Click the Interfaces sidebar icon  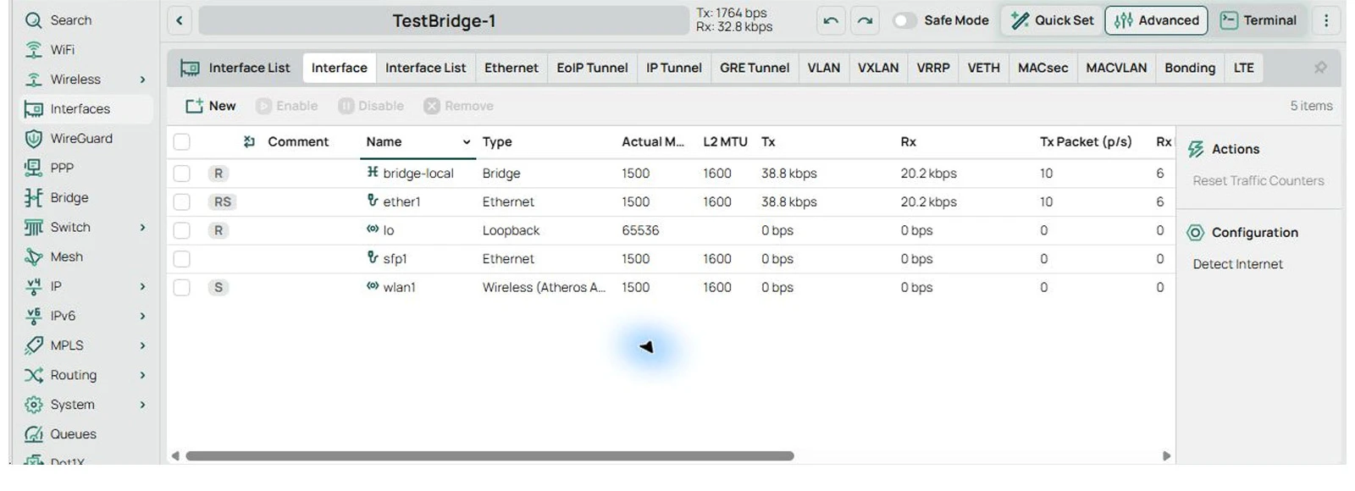coord(33,109)
